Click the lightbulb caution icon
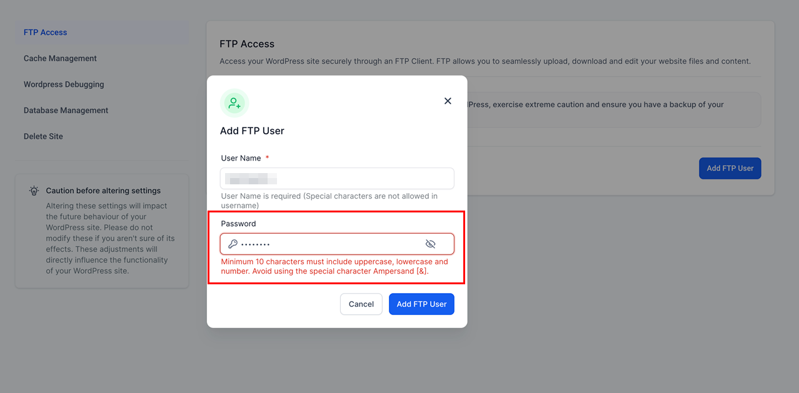This screenshot has width=799, height=393. click(34, 191)
